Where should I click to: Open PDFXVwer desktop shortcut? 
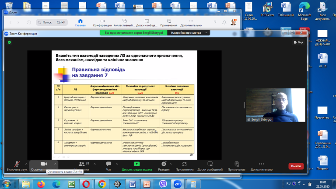pos(267,9)
